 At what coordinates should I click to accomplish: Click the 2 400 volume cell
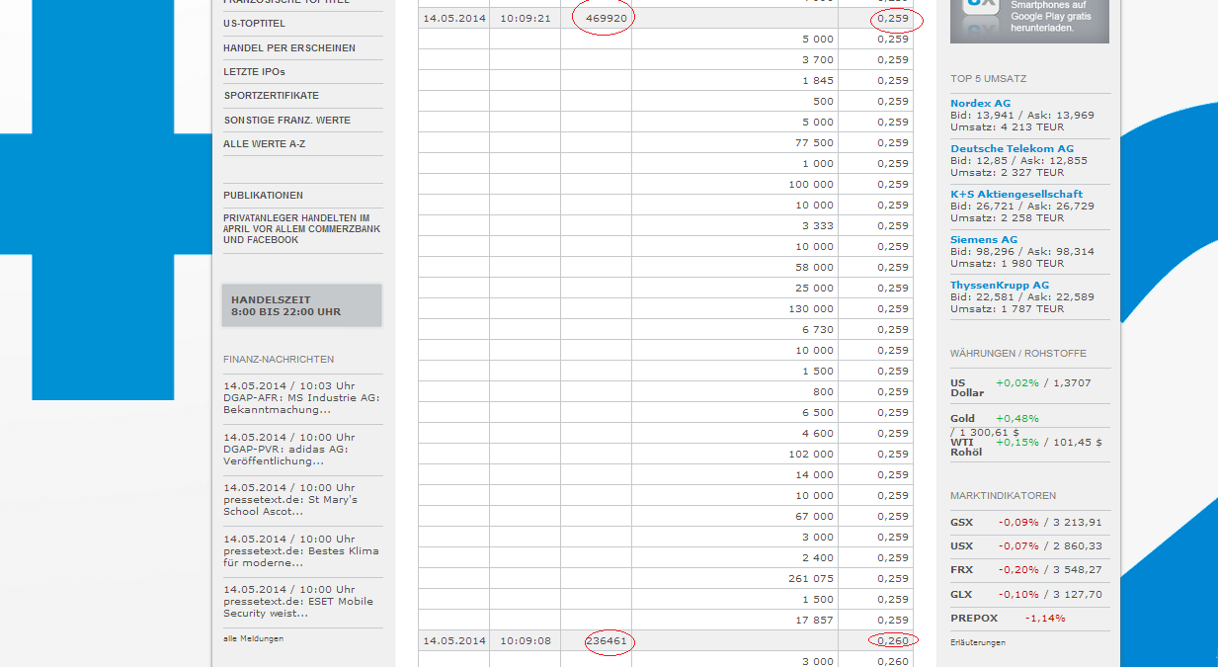(735, 557)
